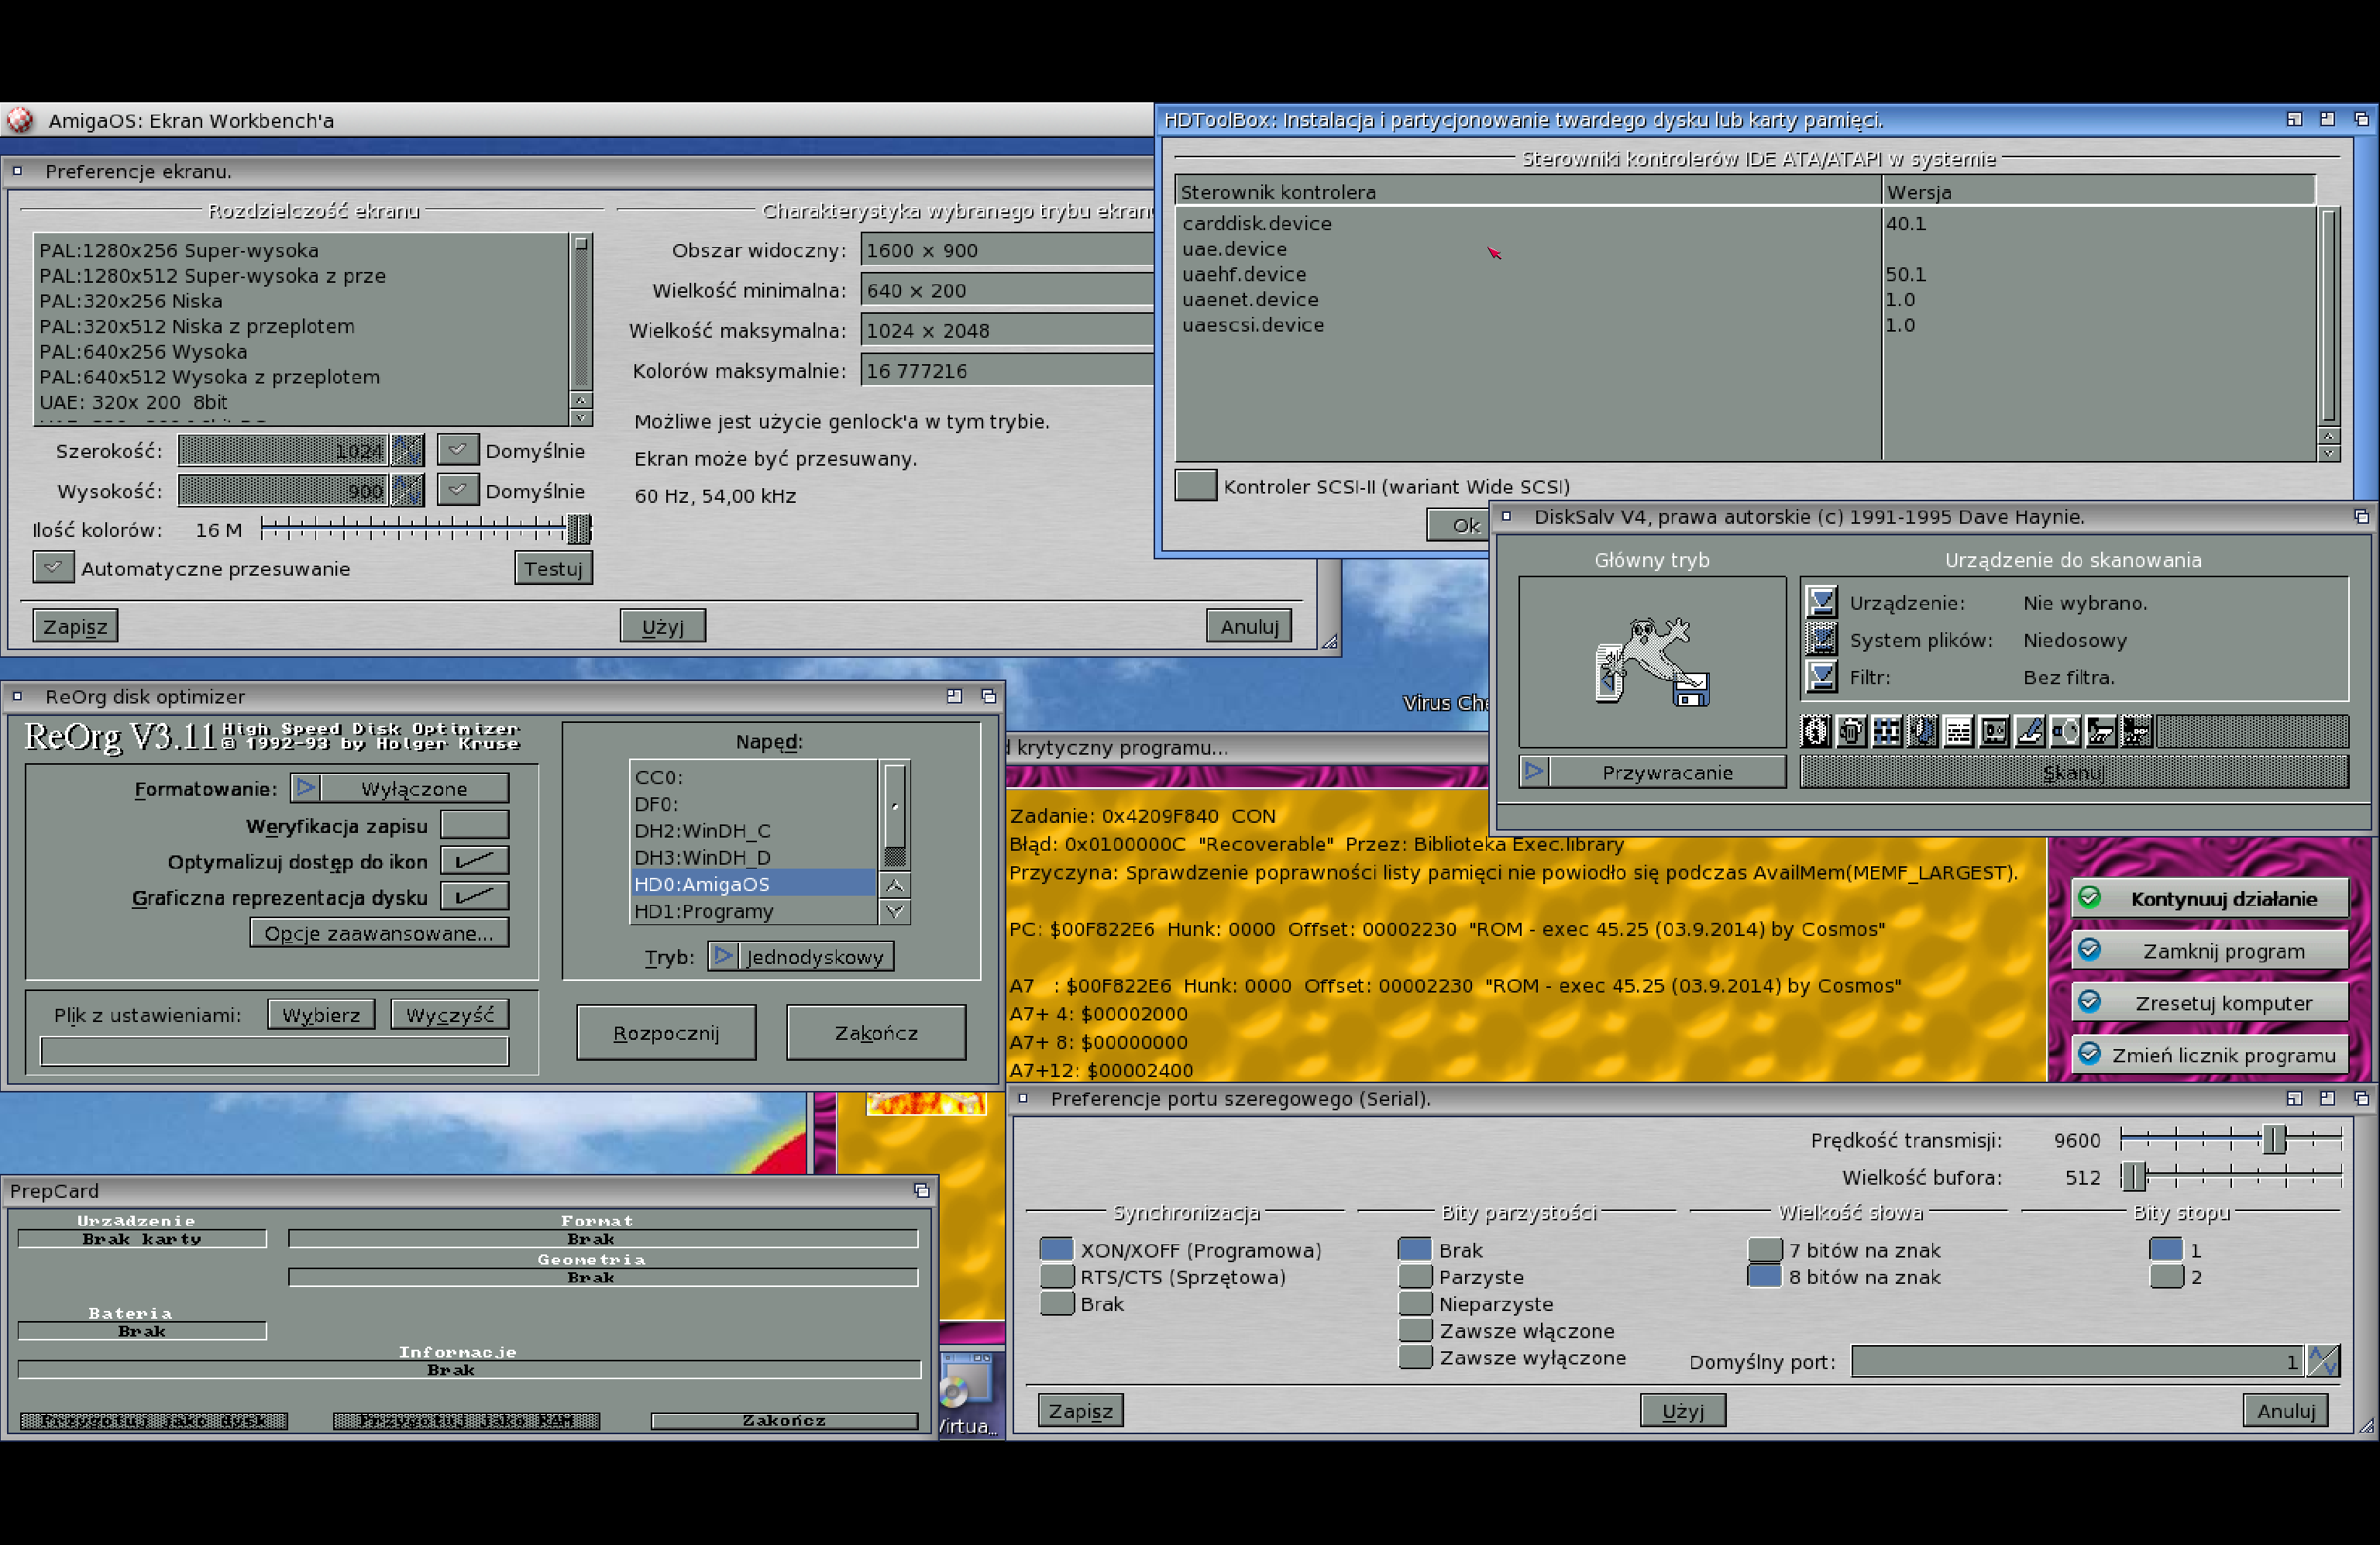Enable Weryfikacja zapisu in ReOrg
Screen dimensions: 2380x1545
click(475, 825)
